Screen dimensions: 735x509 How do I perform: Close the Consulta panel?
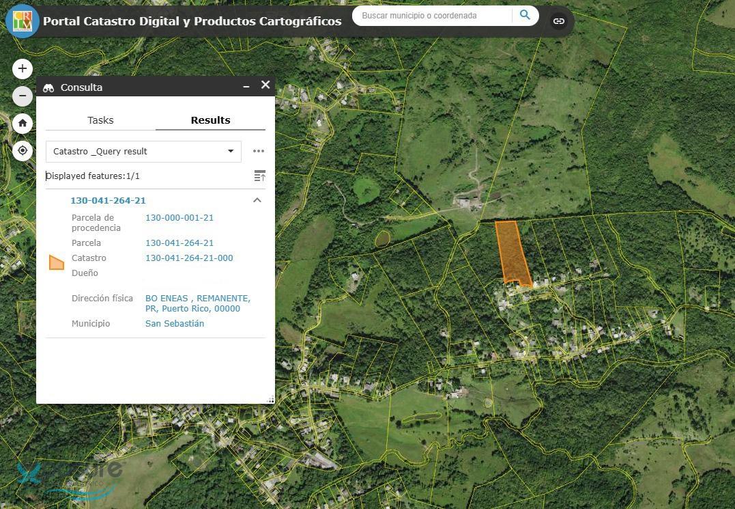[x=265, y=85]
